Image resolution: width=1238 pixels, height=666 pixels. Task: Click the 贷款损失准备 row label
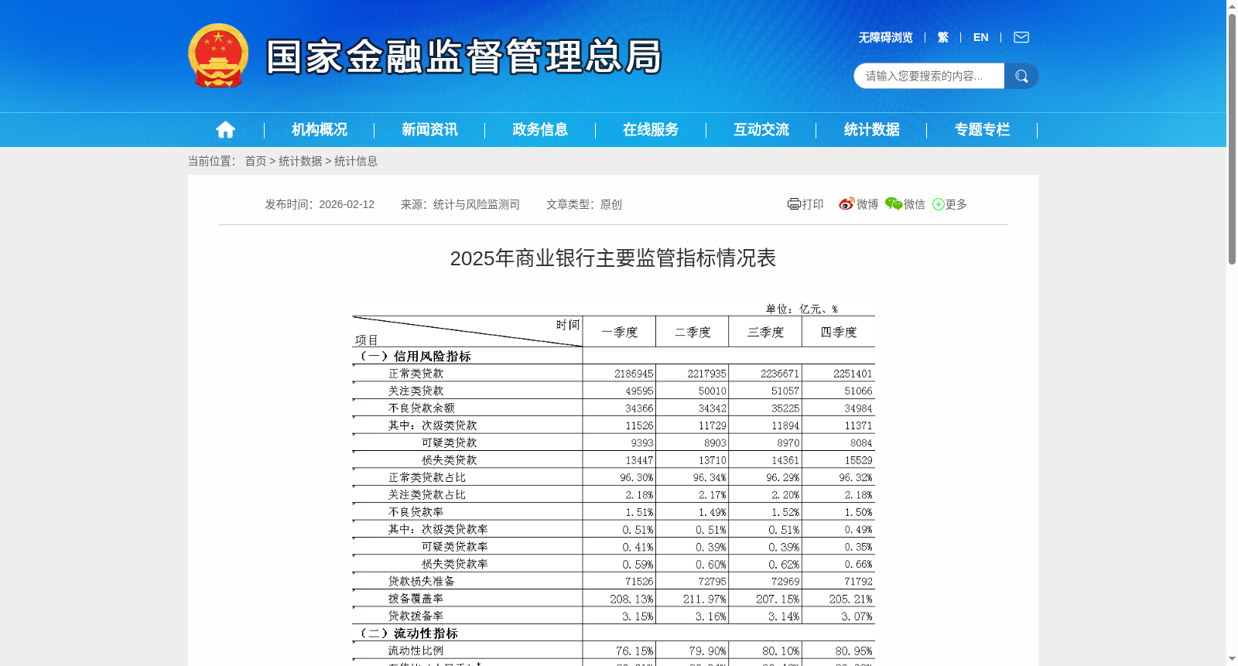pyautogui.click(x=422, y=581)
